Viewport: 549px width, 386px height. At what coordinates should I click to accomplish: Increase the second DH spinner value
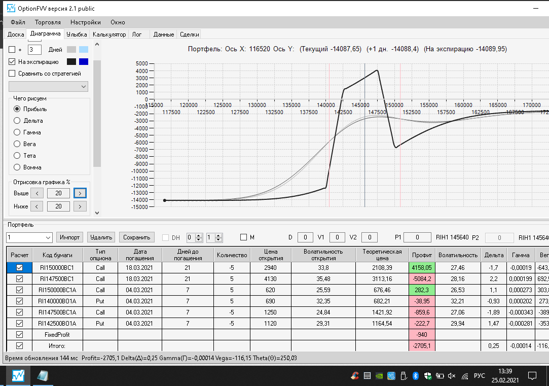point(218,235)
